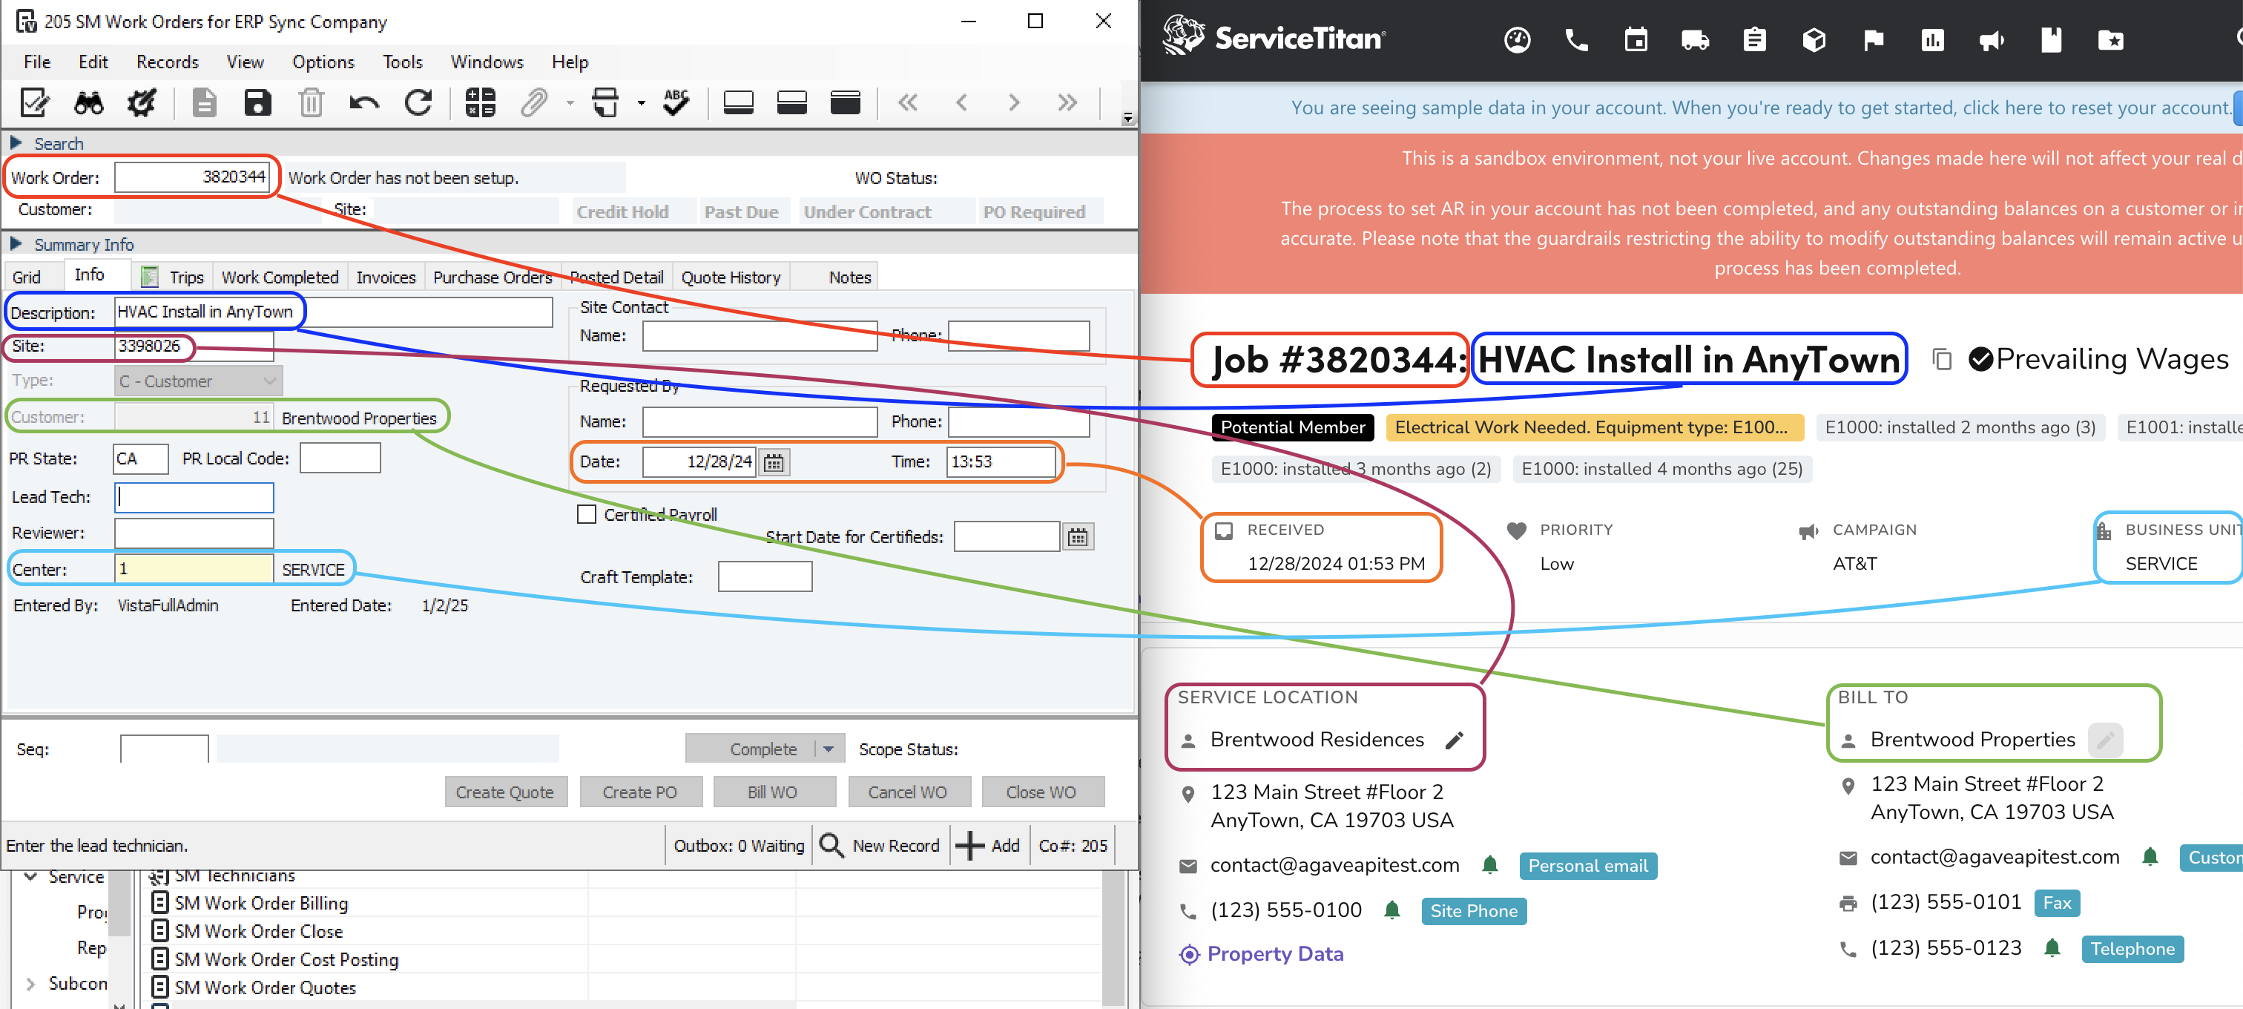Switch to the Trips tab
The image size is (2243, 1009).
pyautogui.click(x=174, y=277)
